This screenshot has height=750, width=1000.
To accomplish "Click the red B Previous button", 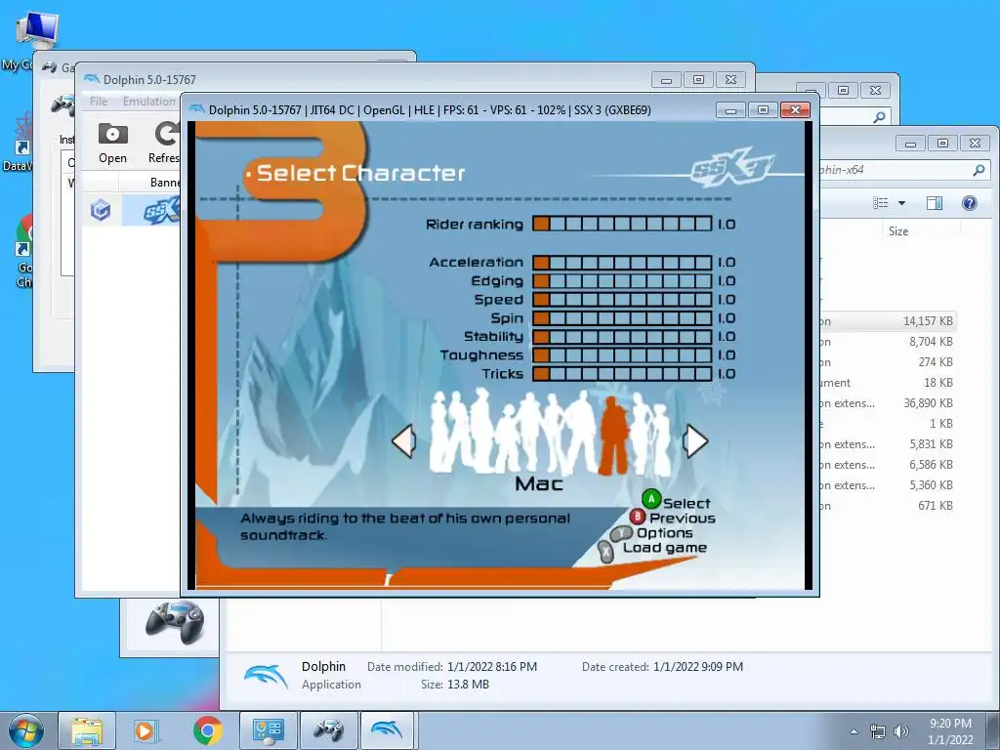I will click(637, 517).
